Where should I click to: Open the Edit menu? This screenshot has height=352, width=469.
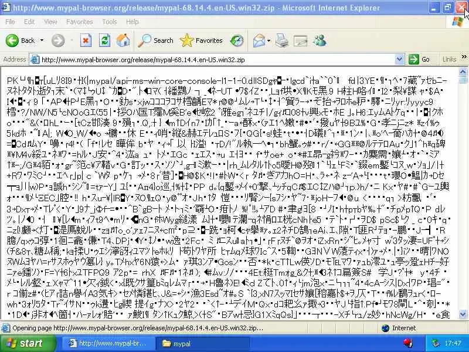click(x=29, y=22)
